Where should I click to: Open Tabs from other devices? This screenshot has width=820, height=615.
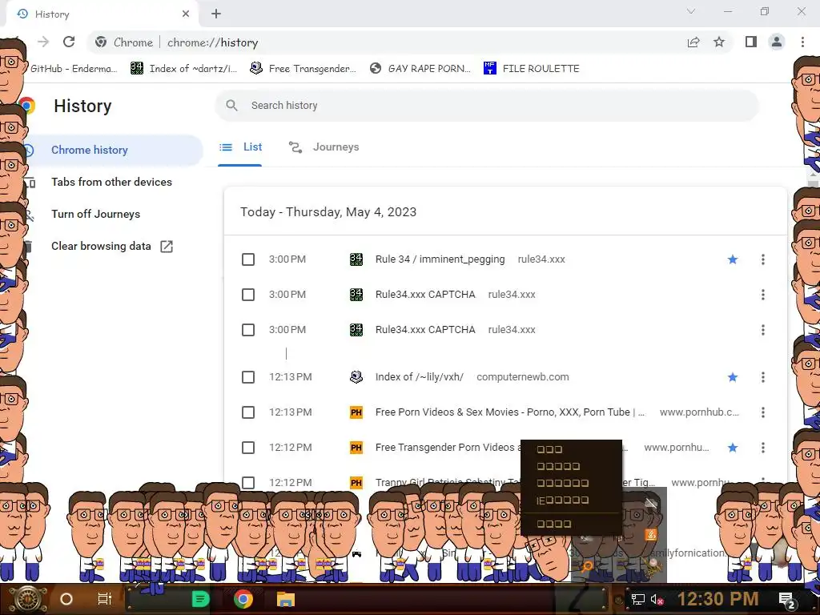pos(111,182)
